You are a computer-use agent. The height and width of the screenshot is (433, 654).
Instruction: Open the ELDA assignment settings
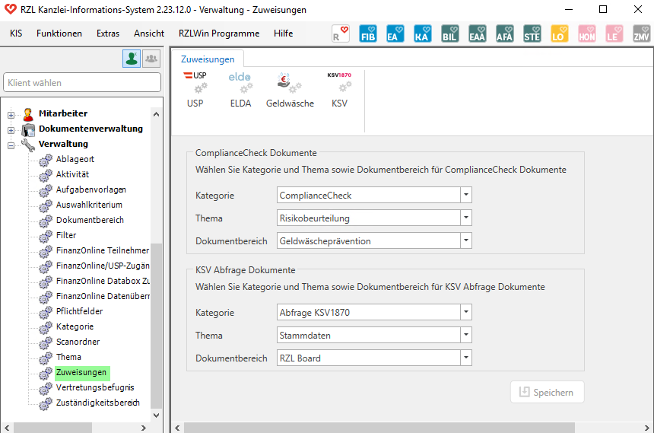[240, 89]
